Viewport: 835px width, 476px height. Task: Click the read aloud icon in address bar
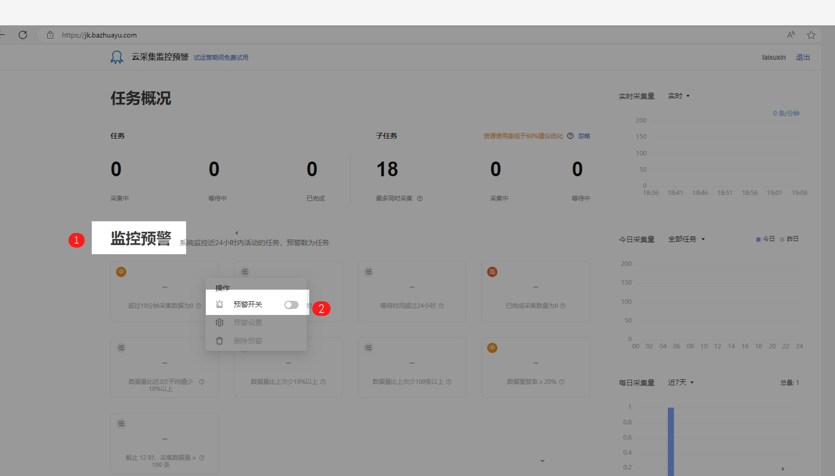tap(791, 35)
